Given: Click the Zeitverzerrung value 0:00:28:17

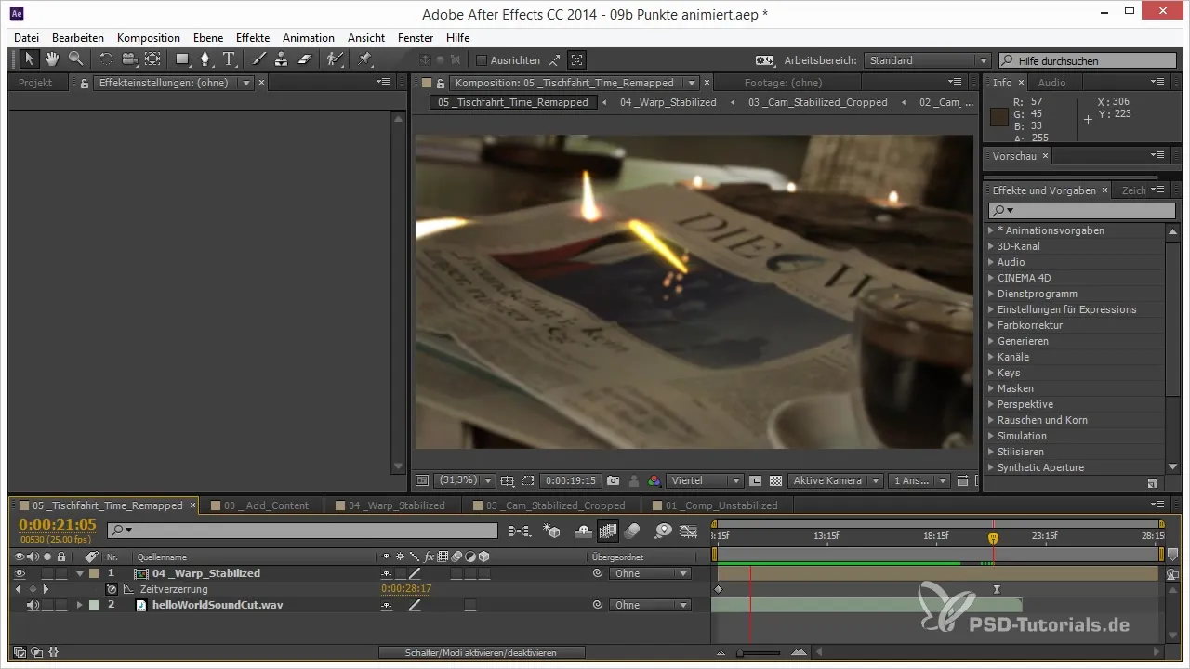Looking at the screenshot, I should tap(406, 589).
